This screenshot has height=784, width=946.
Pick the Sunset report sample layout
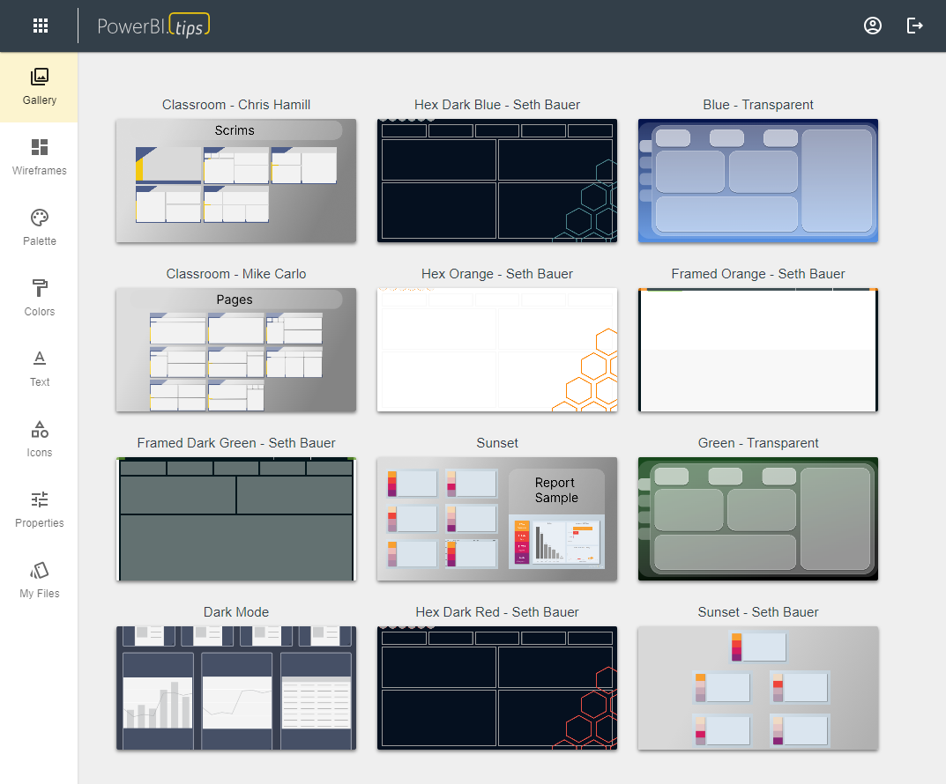[496, 519]
